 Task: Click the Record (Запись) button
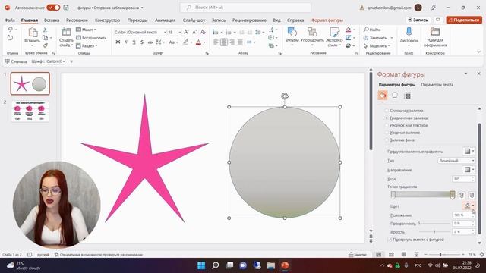click(x=418, y=20)
